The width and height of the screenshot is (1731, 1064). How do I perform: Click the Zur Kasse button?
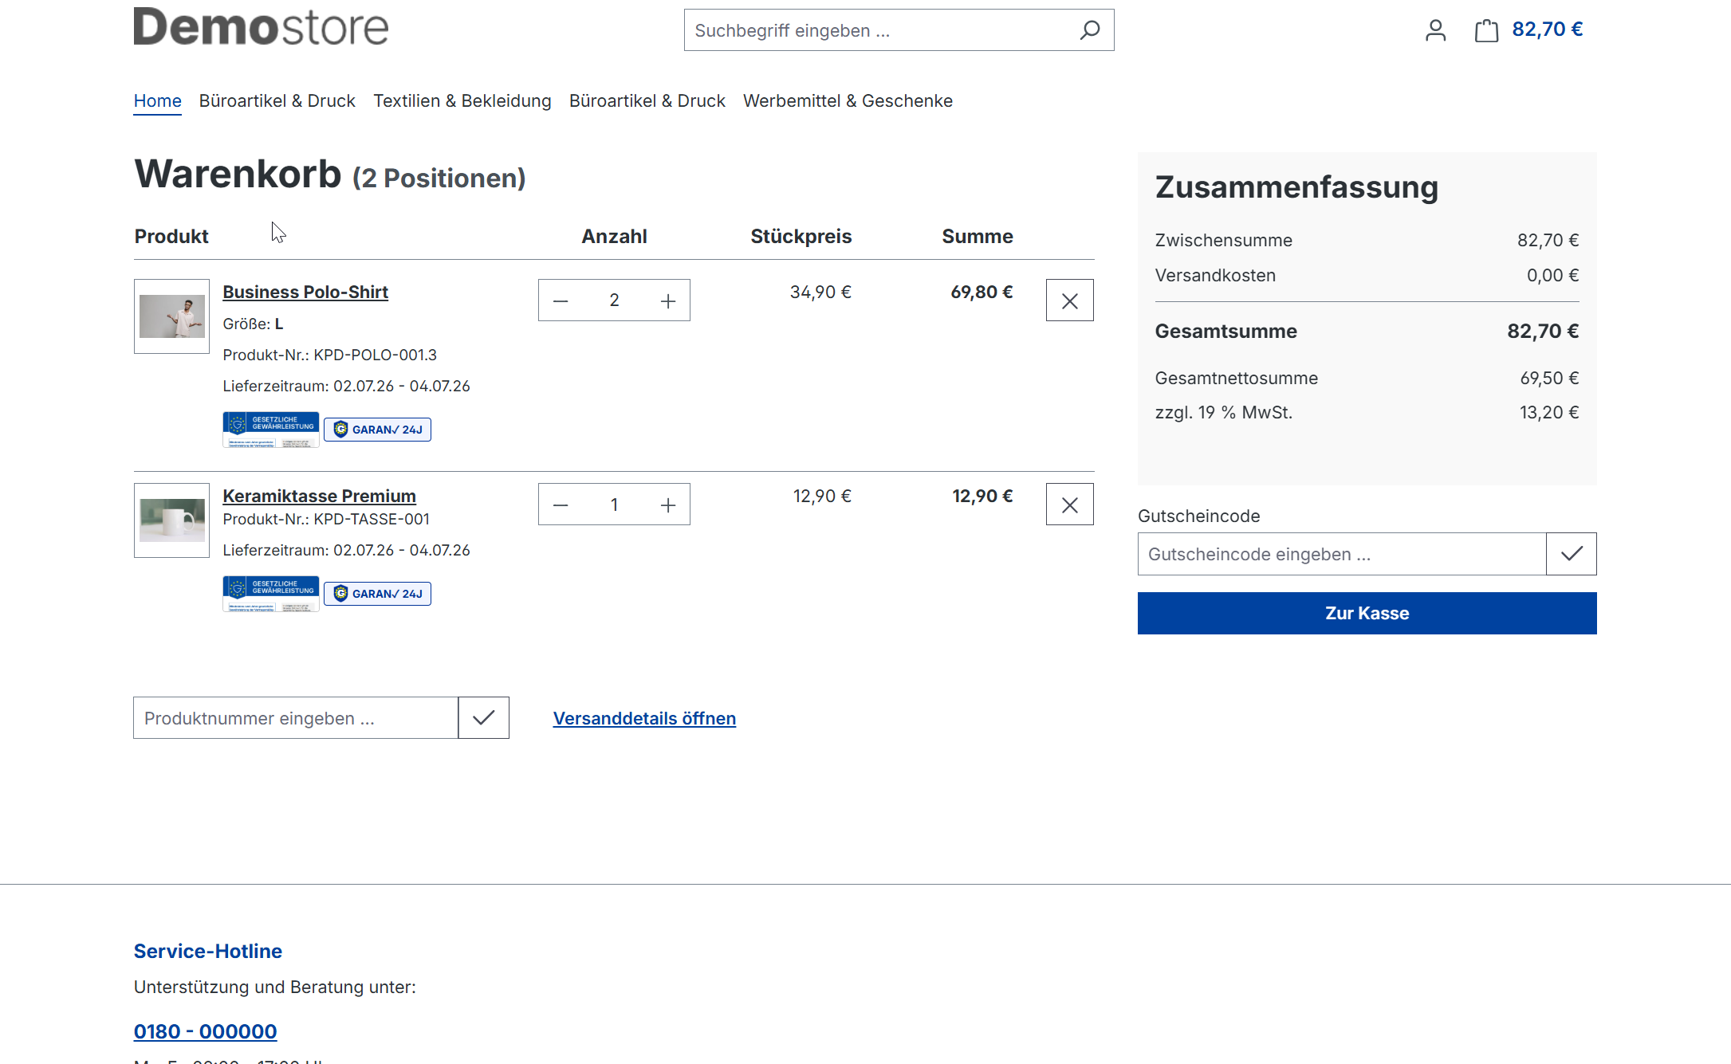click(x=1367, y=614)
